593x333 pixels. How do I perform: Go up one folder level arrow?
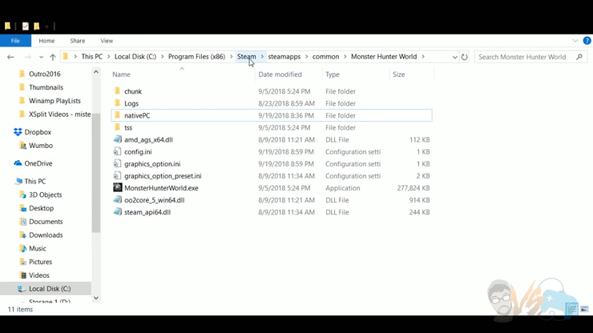point(53,57)
